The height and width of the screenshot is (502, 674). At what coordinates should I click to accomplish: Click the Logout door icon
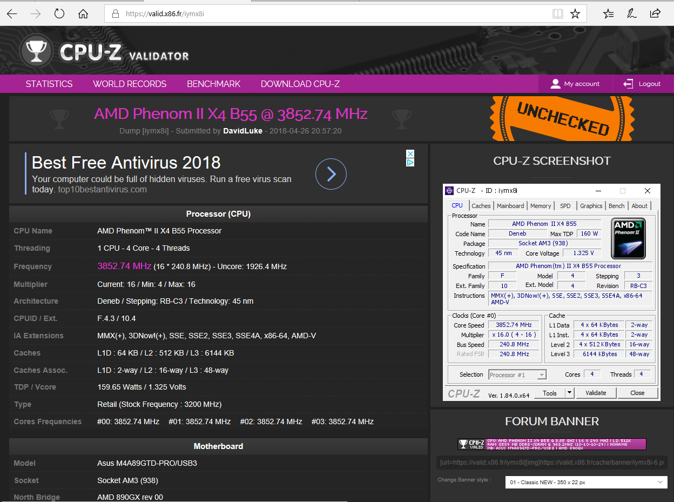pyautogui.click(x=628, y=84)
